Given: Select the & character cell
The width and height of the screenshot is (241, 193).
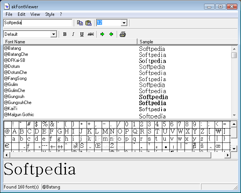Looking at the screenshot, I should (x=52, y=124).
